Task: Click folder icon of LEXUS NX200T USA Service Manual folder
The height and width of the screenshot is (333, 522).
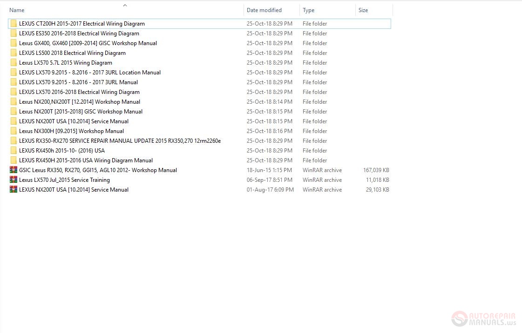Action: click(x=14, y=121)
